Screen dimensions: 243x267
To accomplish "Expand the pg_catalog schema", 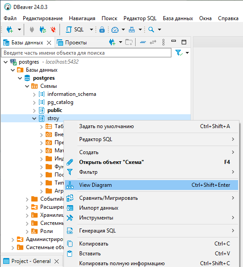I will [34, 103].
